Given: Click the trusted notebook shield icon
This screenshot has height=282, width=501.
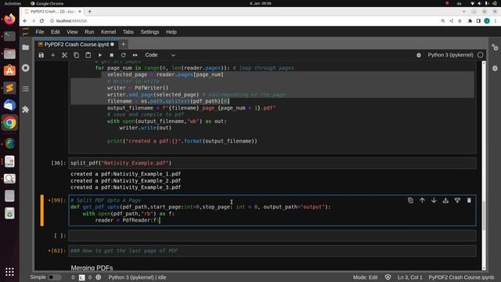Looking at the screenshot, I should 387,277.
